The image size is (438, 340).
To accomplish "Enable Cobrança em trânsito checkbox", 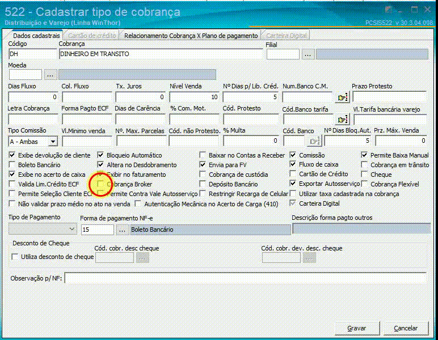I will tap(364, 164).
